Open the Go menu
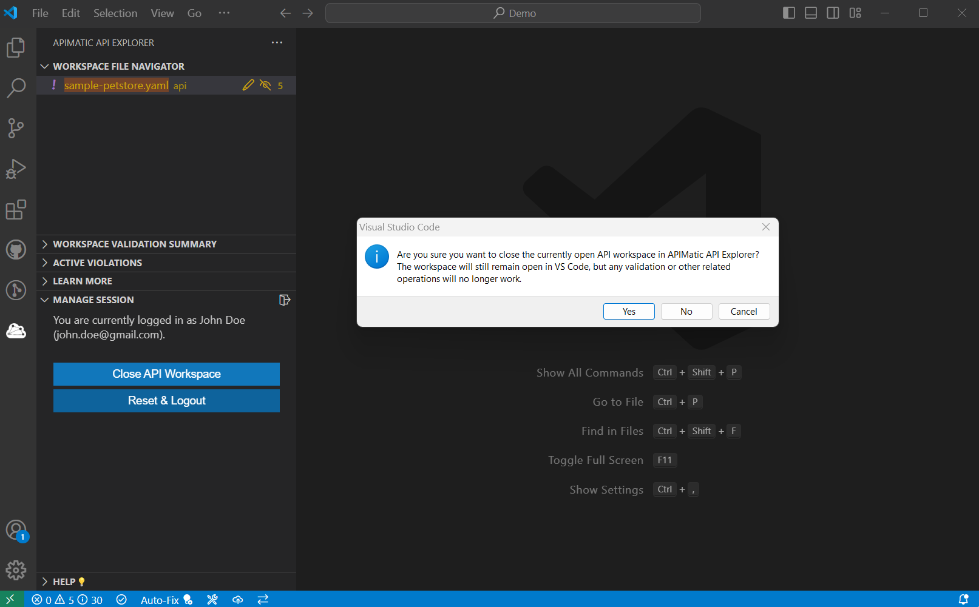 click(194, 13)
